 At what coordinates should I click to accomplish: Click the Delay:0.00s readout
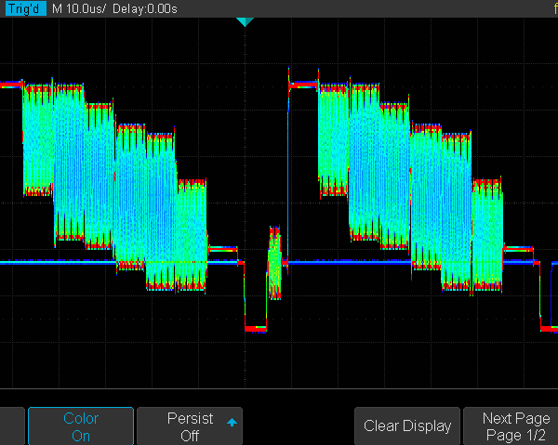click(x=150, y=8)
